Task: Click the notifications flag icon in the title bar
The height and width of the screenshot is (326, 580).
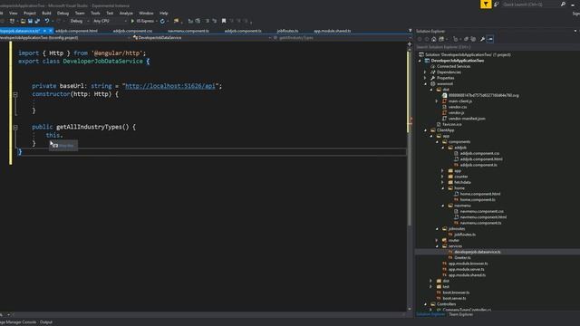Action: click(x=486, y=4)
